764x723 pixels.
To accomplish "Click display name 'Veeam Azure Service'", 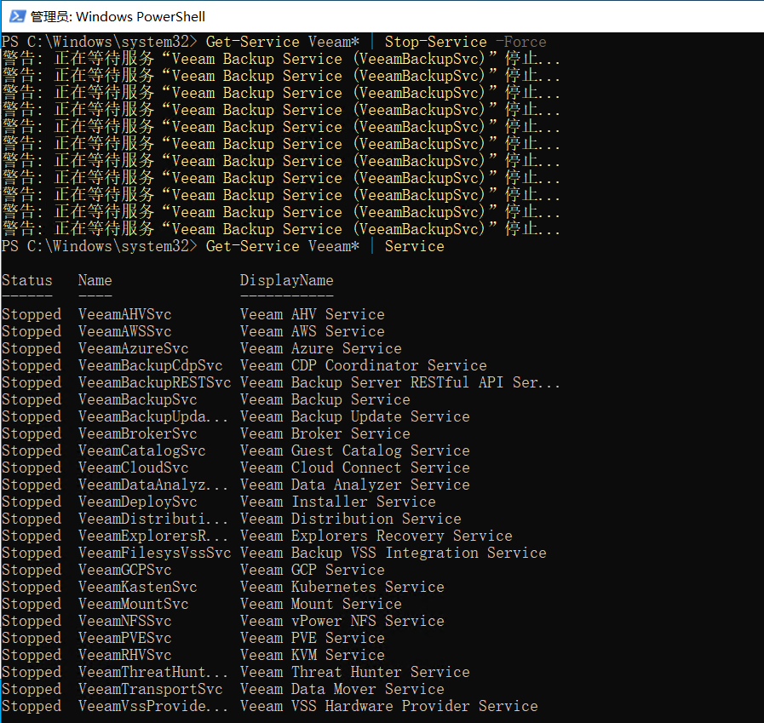I will tap(320, 348).
